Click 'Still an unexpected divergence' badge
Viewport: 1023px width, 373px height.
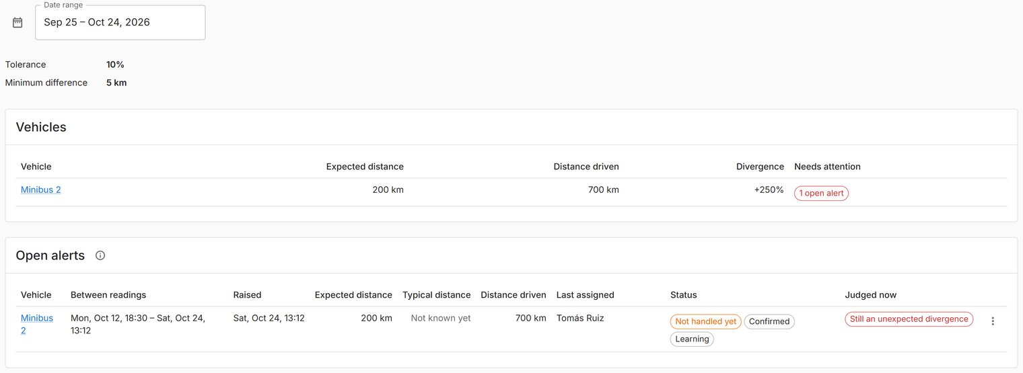[x=909, y=319]
